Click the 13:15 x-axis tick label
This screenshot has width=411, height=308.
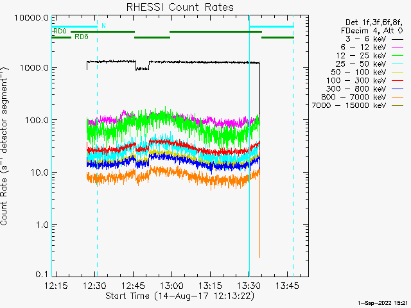click(x=210, y=286)
